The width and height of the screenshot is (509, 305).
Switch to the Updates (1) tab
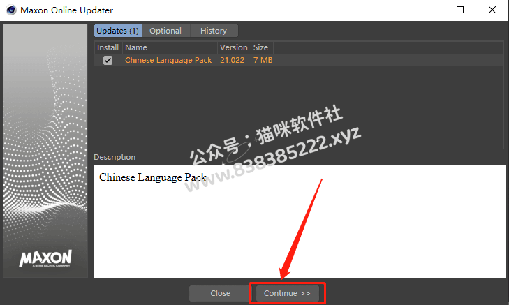tap(118, 31)
